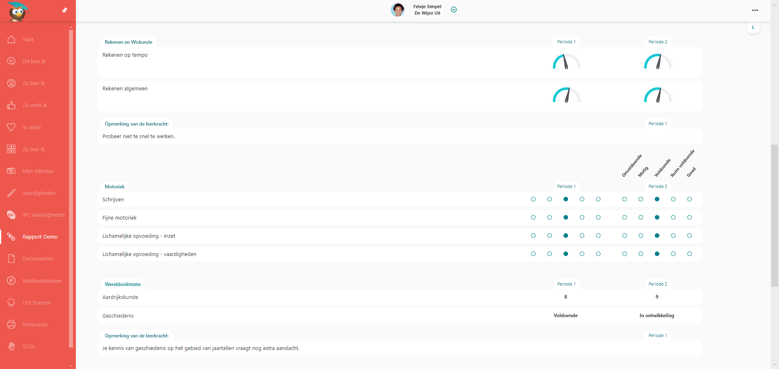Click the Rapport Demo icon
The width and height of the screenshot is (779, 369).
[11, 237]
